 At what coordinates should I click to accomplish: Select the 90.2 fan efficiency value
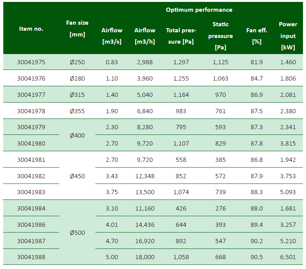(257, 241)
